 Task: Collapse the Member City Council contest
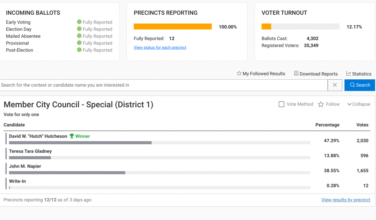coord(358,104)
